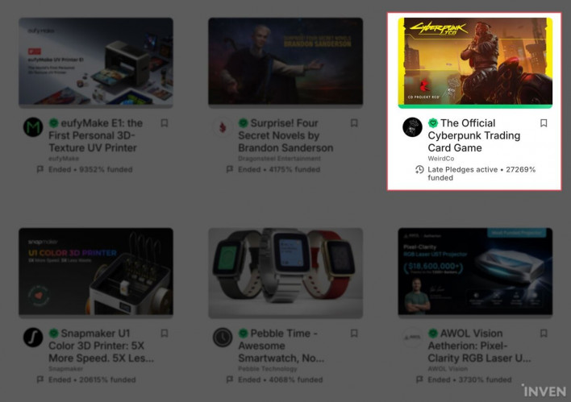Open the WeirdCo creator avatar
This screenshot has width=571, height=402.
[412, 127]
